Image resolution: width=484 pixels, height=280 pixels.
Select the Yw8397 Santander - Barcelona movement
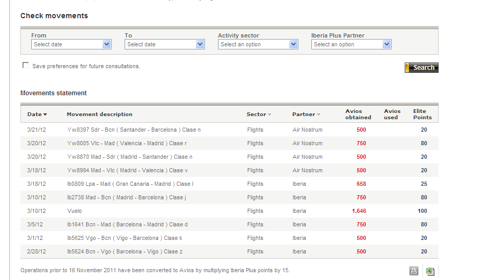pyautogui.click(x=134, y=130)
